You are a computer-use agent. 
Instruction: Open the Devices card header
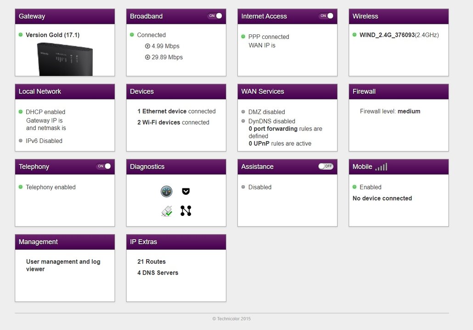click(x=176, y=92)
